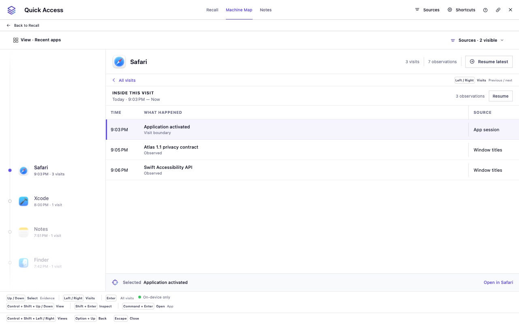Click the Open in Safari link
This screenshot has height=324, width=519.
tap(498, 282)
